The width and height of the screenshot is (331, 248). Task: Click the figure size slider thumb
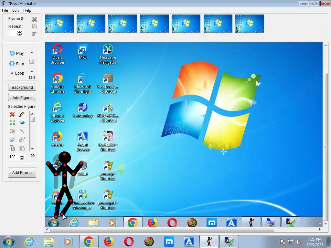tap(32, 119)
